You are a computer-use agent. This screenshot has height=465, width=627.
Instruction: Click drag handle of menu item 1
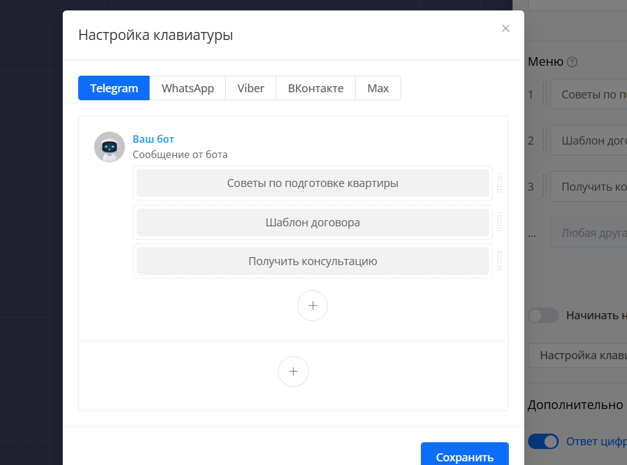[545, 94]
